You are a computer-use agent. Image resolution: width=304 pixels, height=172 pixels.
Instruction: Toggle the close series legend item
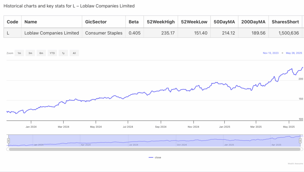(155, 157)
